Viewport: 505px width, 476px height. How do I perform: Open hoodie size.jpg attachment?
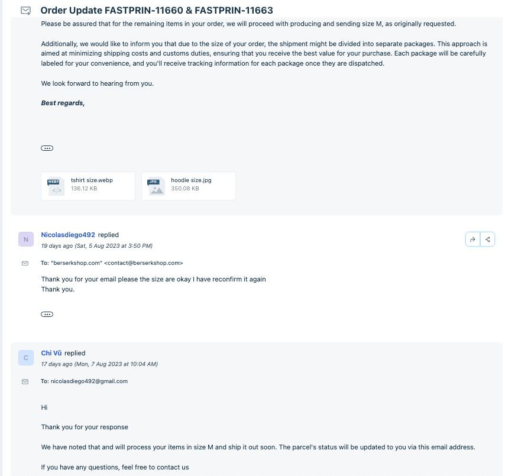[189, 186]
